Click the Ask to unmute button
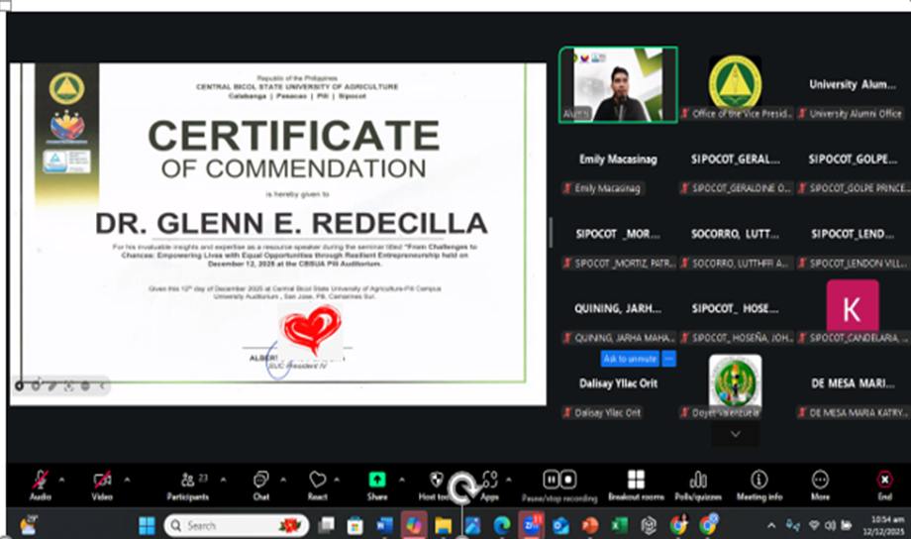The height and width of the screenshot is (539, 911). 630,358
